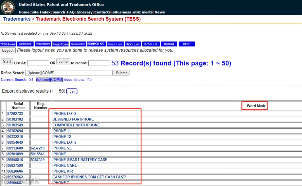Viewport: 302px width, 186px height.
Task: Open registration number 5015541
Action: tap(37, 154)
